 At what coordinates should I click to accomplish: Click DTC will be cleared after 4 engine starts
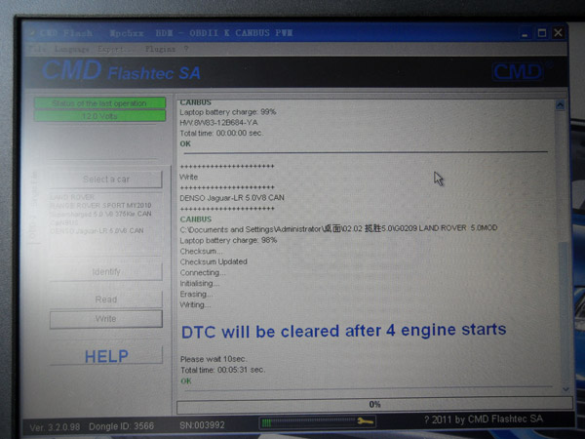(343, 331)
